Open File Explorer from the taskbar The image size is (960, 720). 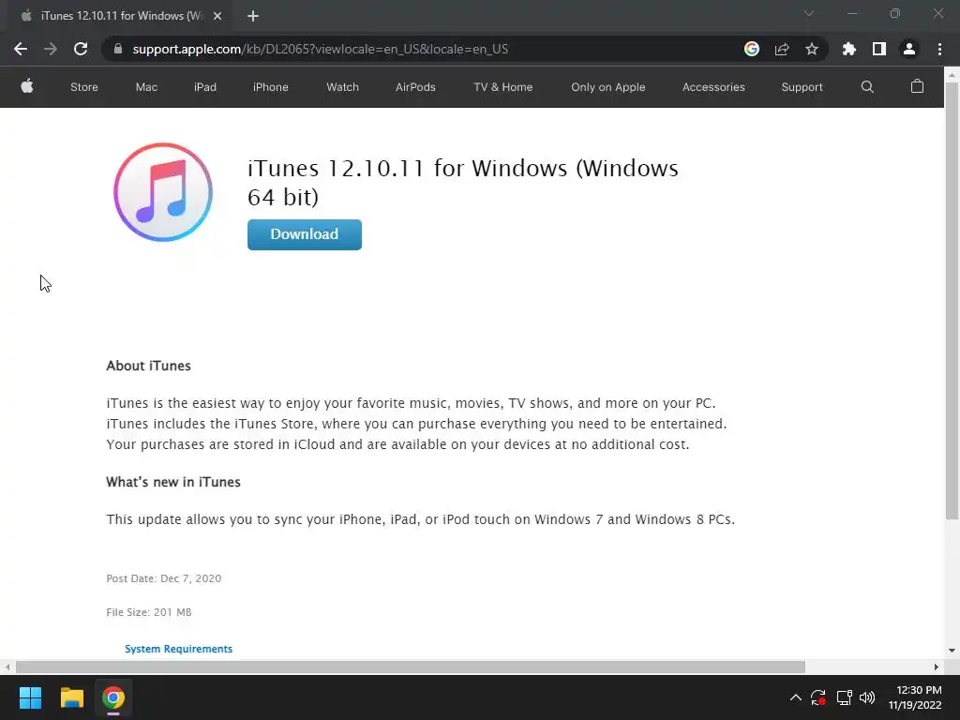71,697
